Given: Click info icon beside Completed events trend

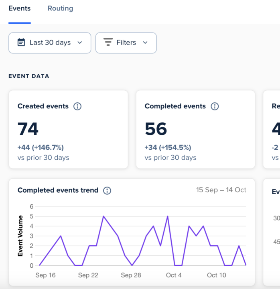Looking at the screenshot, I should [107, 191].
